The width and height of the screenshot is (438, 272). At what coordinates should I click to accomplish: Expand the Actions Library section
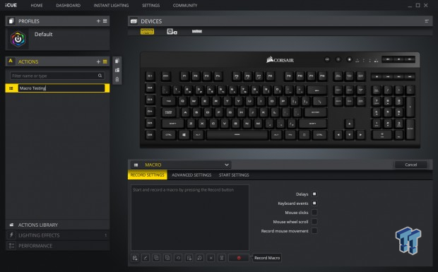click(57, 225)
